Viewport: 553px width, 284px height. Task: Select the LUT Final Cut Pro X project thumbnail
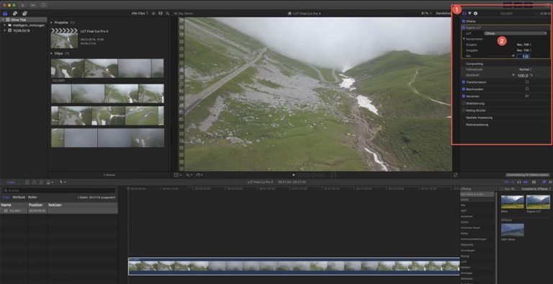click(64, 38)
